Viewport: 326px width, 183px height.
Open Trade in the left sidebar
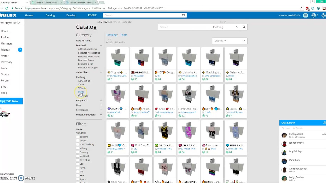click(x=4, y=68)
